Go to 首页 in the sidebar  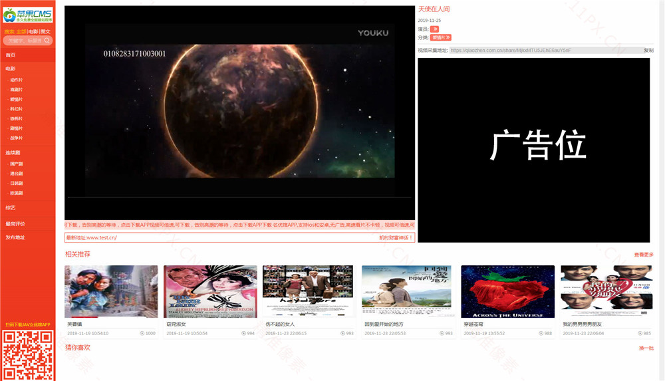click(x=11, y=55)
